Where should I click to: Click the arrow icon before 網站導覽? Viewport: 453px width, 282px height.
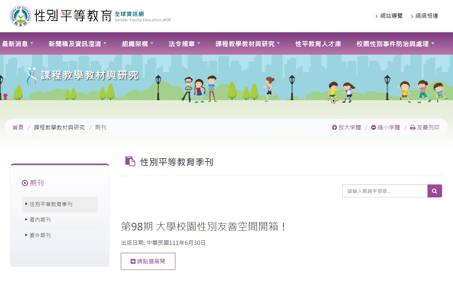(376, 16)
